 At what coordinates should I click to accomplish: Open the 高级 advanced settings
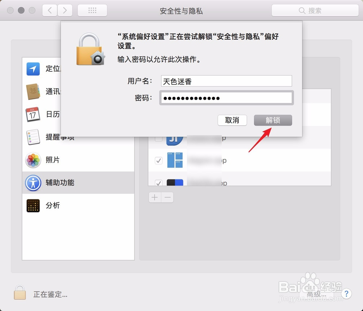pos(315,294)
